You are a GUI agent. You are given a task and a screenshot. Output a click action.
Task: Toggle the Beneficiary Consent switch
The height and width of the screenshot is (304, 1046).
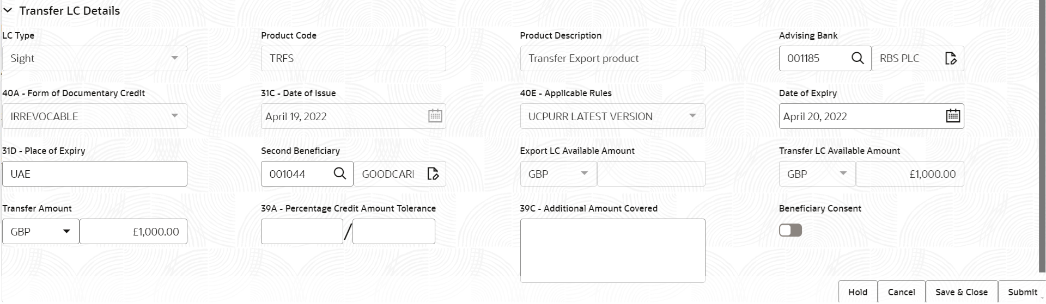tap(790, 231)
